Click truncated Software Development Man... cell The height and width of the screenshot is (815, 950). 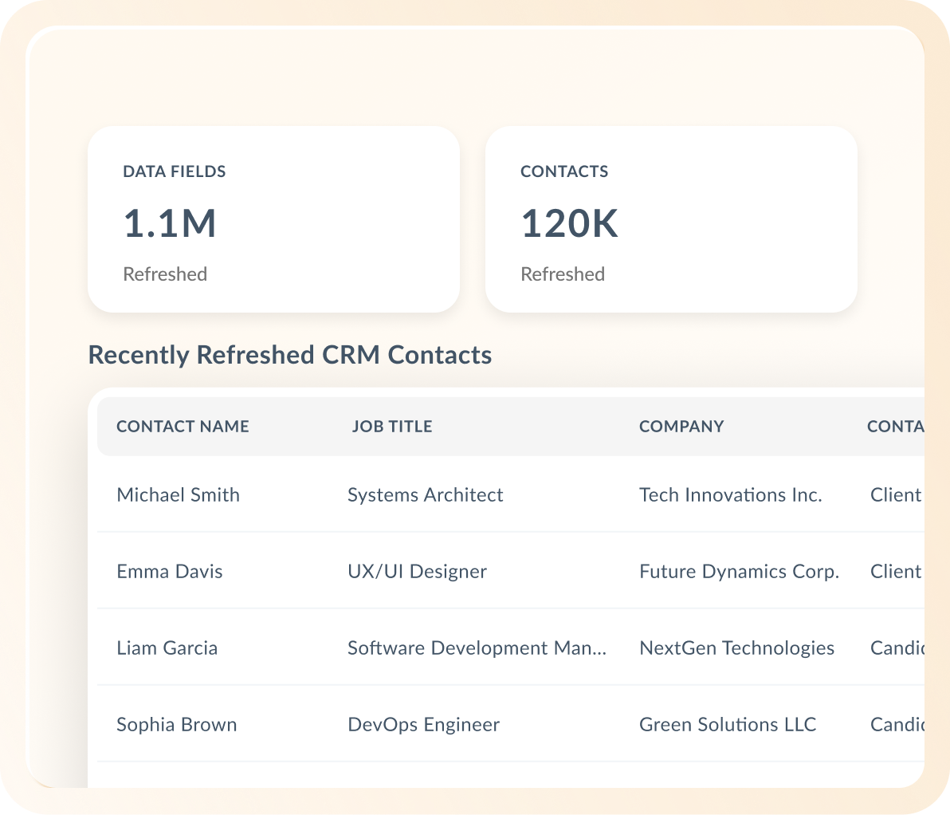click(477, 648)
